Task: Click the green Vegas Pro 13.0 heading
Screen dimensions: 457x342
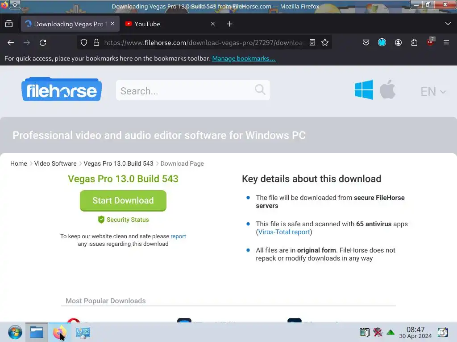Action: tap(123, 179)
